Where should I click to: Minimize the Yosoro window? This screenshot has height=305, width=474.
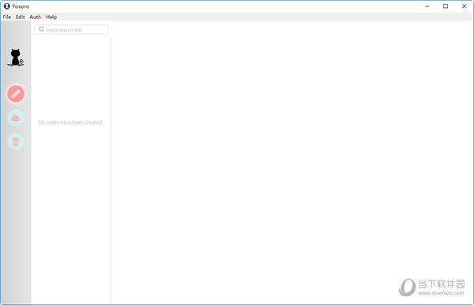[427, 6]
